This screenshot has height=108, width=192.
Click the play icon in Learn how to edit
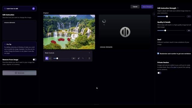[x=33, y=9]
